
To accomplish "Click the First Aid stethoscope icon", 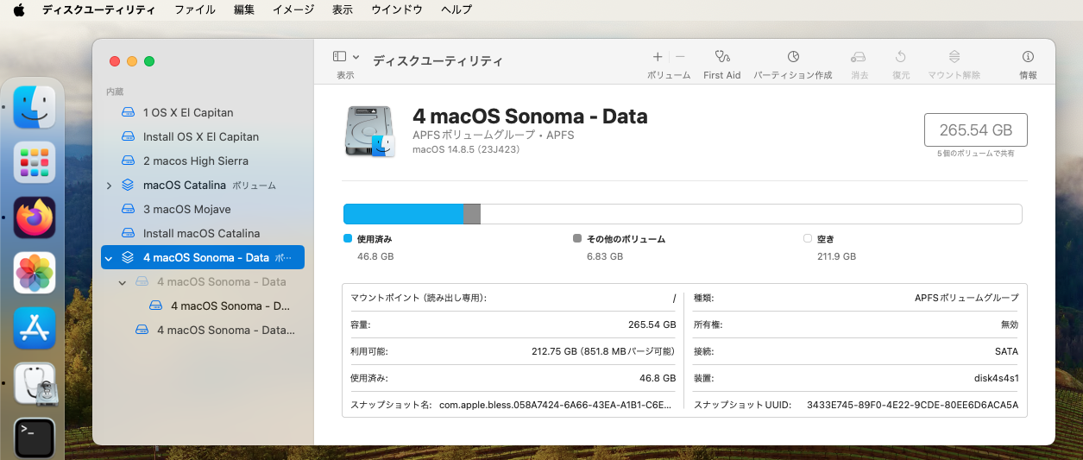I will click(x=721, y=57).
